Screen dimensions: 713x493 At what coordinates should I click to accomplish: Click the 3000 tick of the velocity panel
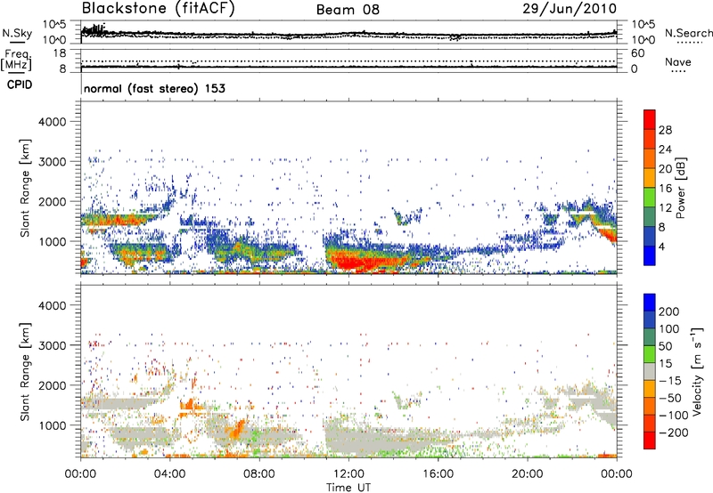coord(52,345)
